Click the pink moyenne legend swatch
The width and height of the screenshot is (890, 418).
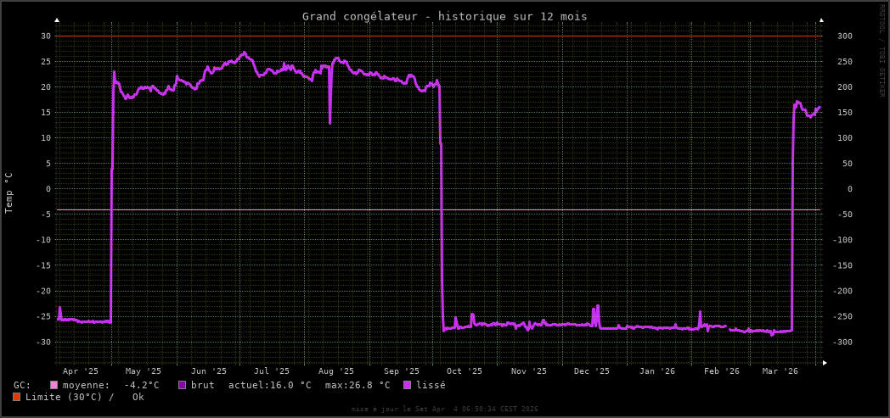click(54, 385)
